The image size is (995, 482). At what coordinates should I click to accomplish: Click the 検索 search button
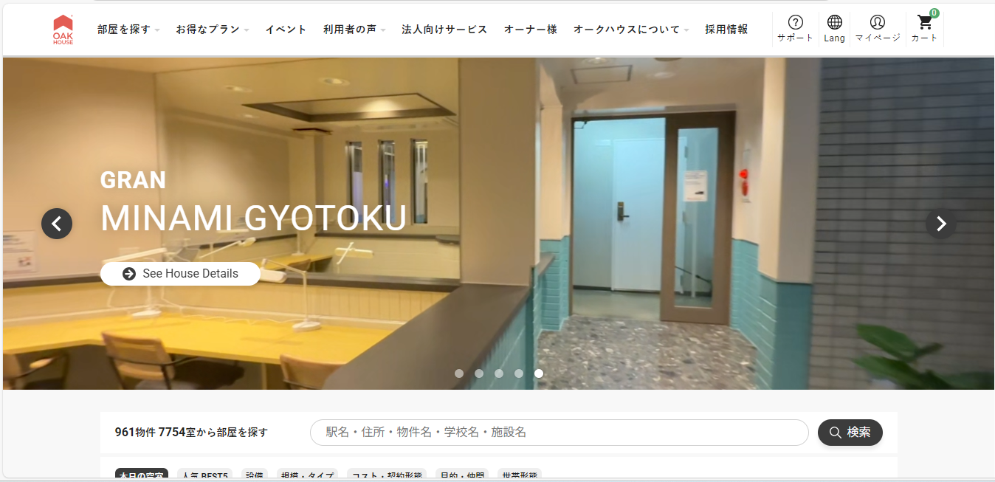pos(850,433)
